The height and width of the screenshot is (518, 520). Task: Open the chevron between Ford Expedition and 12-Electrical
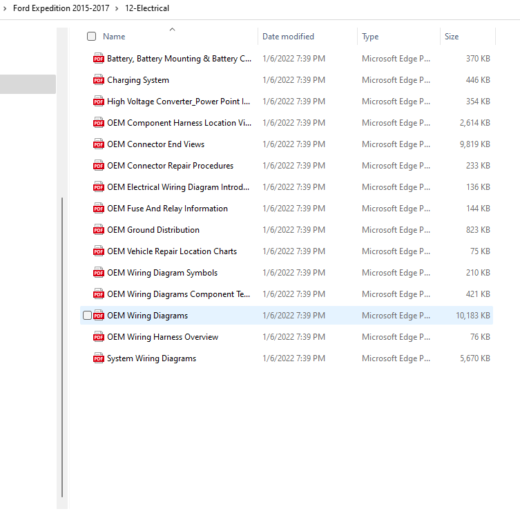(x=117, y=8)
